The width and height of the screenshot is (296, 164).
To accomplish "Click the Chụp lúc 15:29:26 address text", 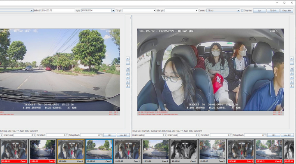I will point(167,131).
